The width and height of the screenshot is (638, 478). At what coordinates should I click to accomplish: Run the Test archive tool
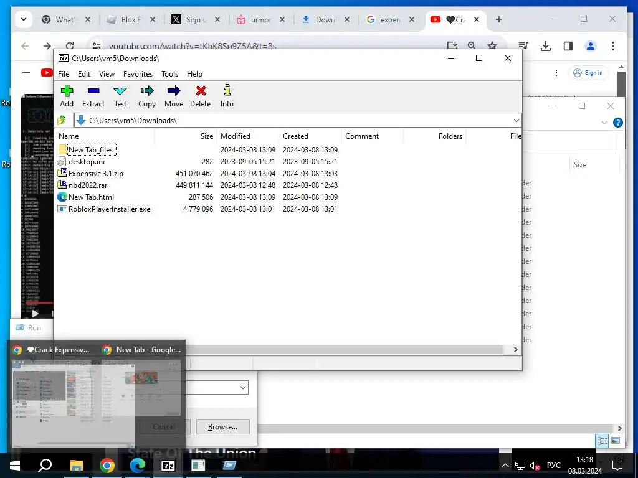[x=120, y=96]
